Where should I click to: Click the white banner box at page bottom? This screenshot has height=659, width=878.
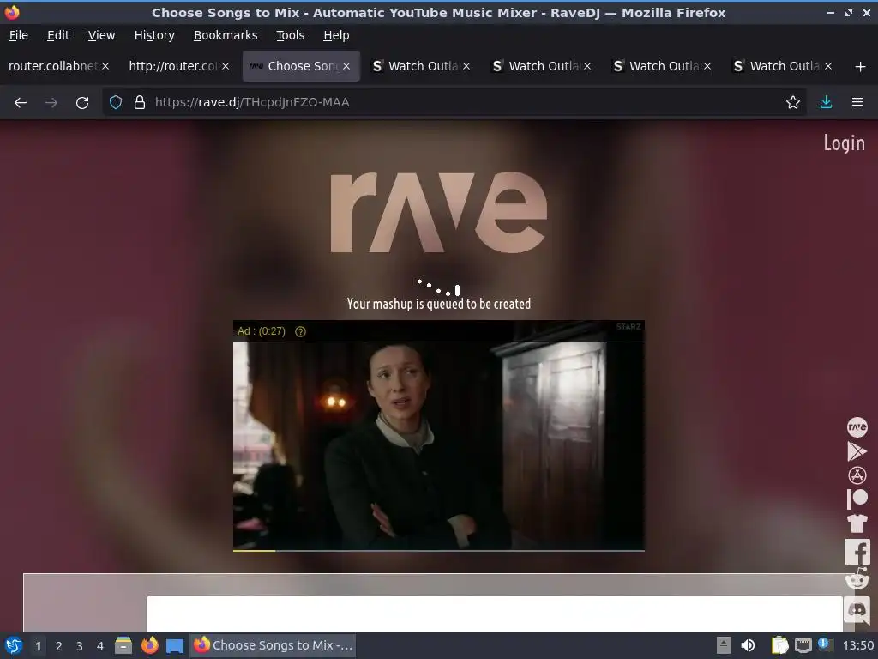(495, 613)
